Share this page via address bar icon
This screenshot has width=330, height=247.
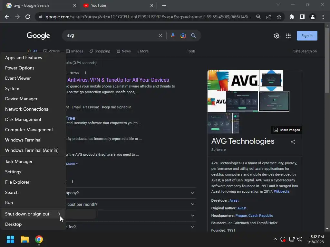click(x=268, y=17)
